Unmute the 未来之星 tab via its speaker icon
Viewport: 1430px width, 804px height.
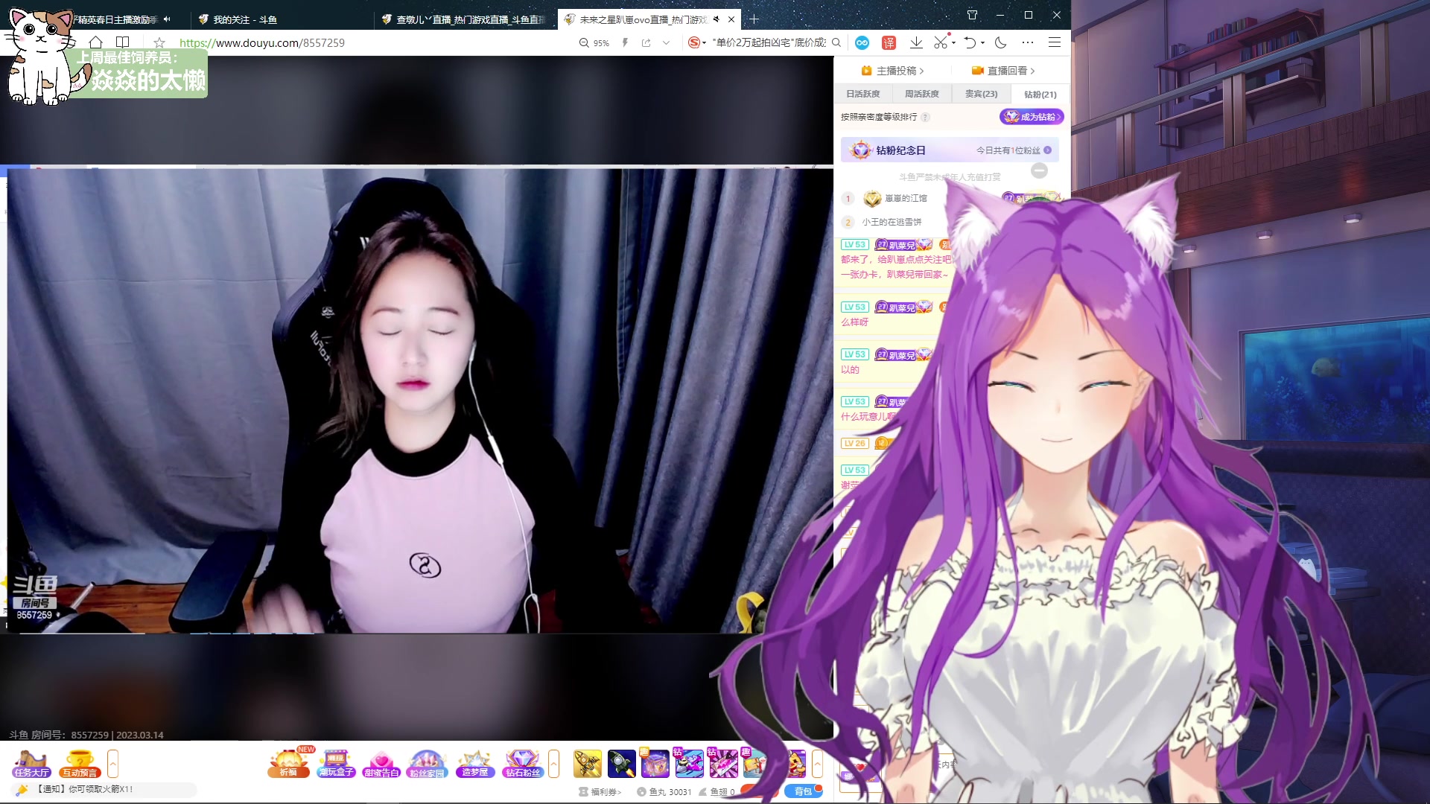[x=716, y=19]
